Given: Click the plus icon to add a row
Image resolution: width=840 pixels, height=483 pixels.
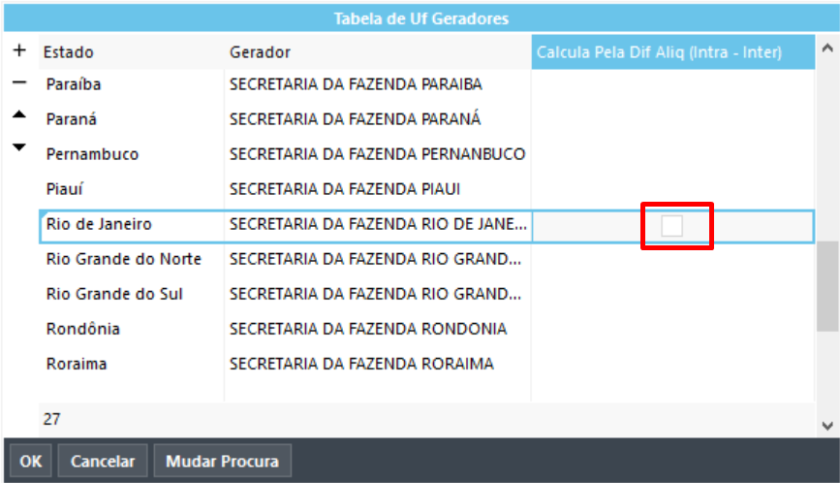Looking at the screenshot, I should pos(19,49).
